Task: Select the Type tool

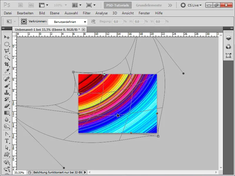Action: (7, 141)
